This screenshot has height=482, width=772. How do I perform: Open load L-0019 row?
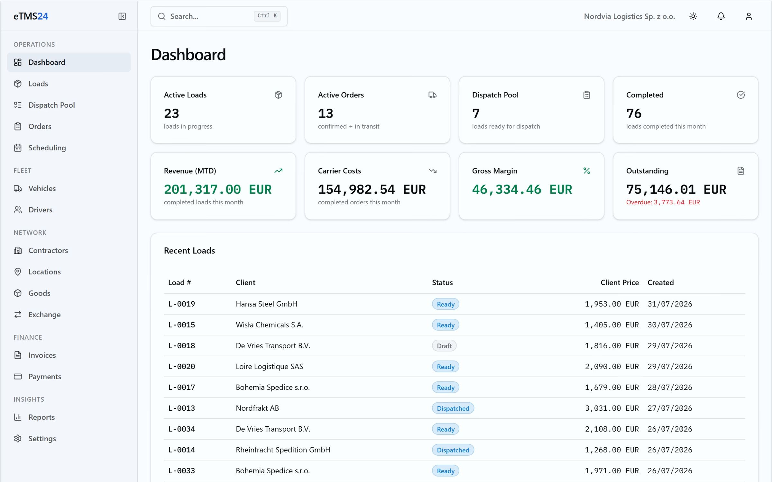tap(454, 304)
